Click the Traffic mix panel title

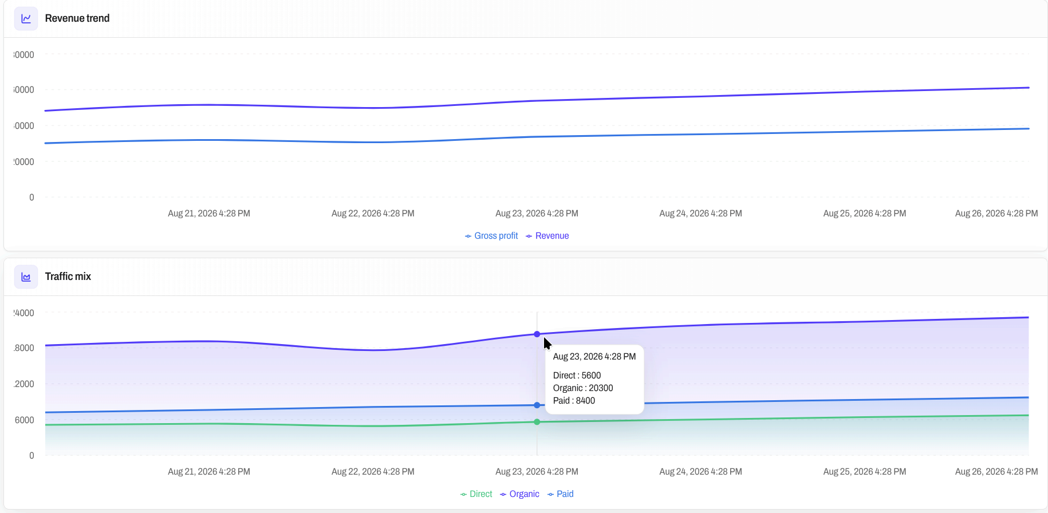click(68, 277)
